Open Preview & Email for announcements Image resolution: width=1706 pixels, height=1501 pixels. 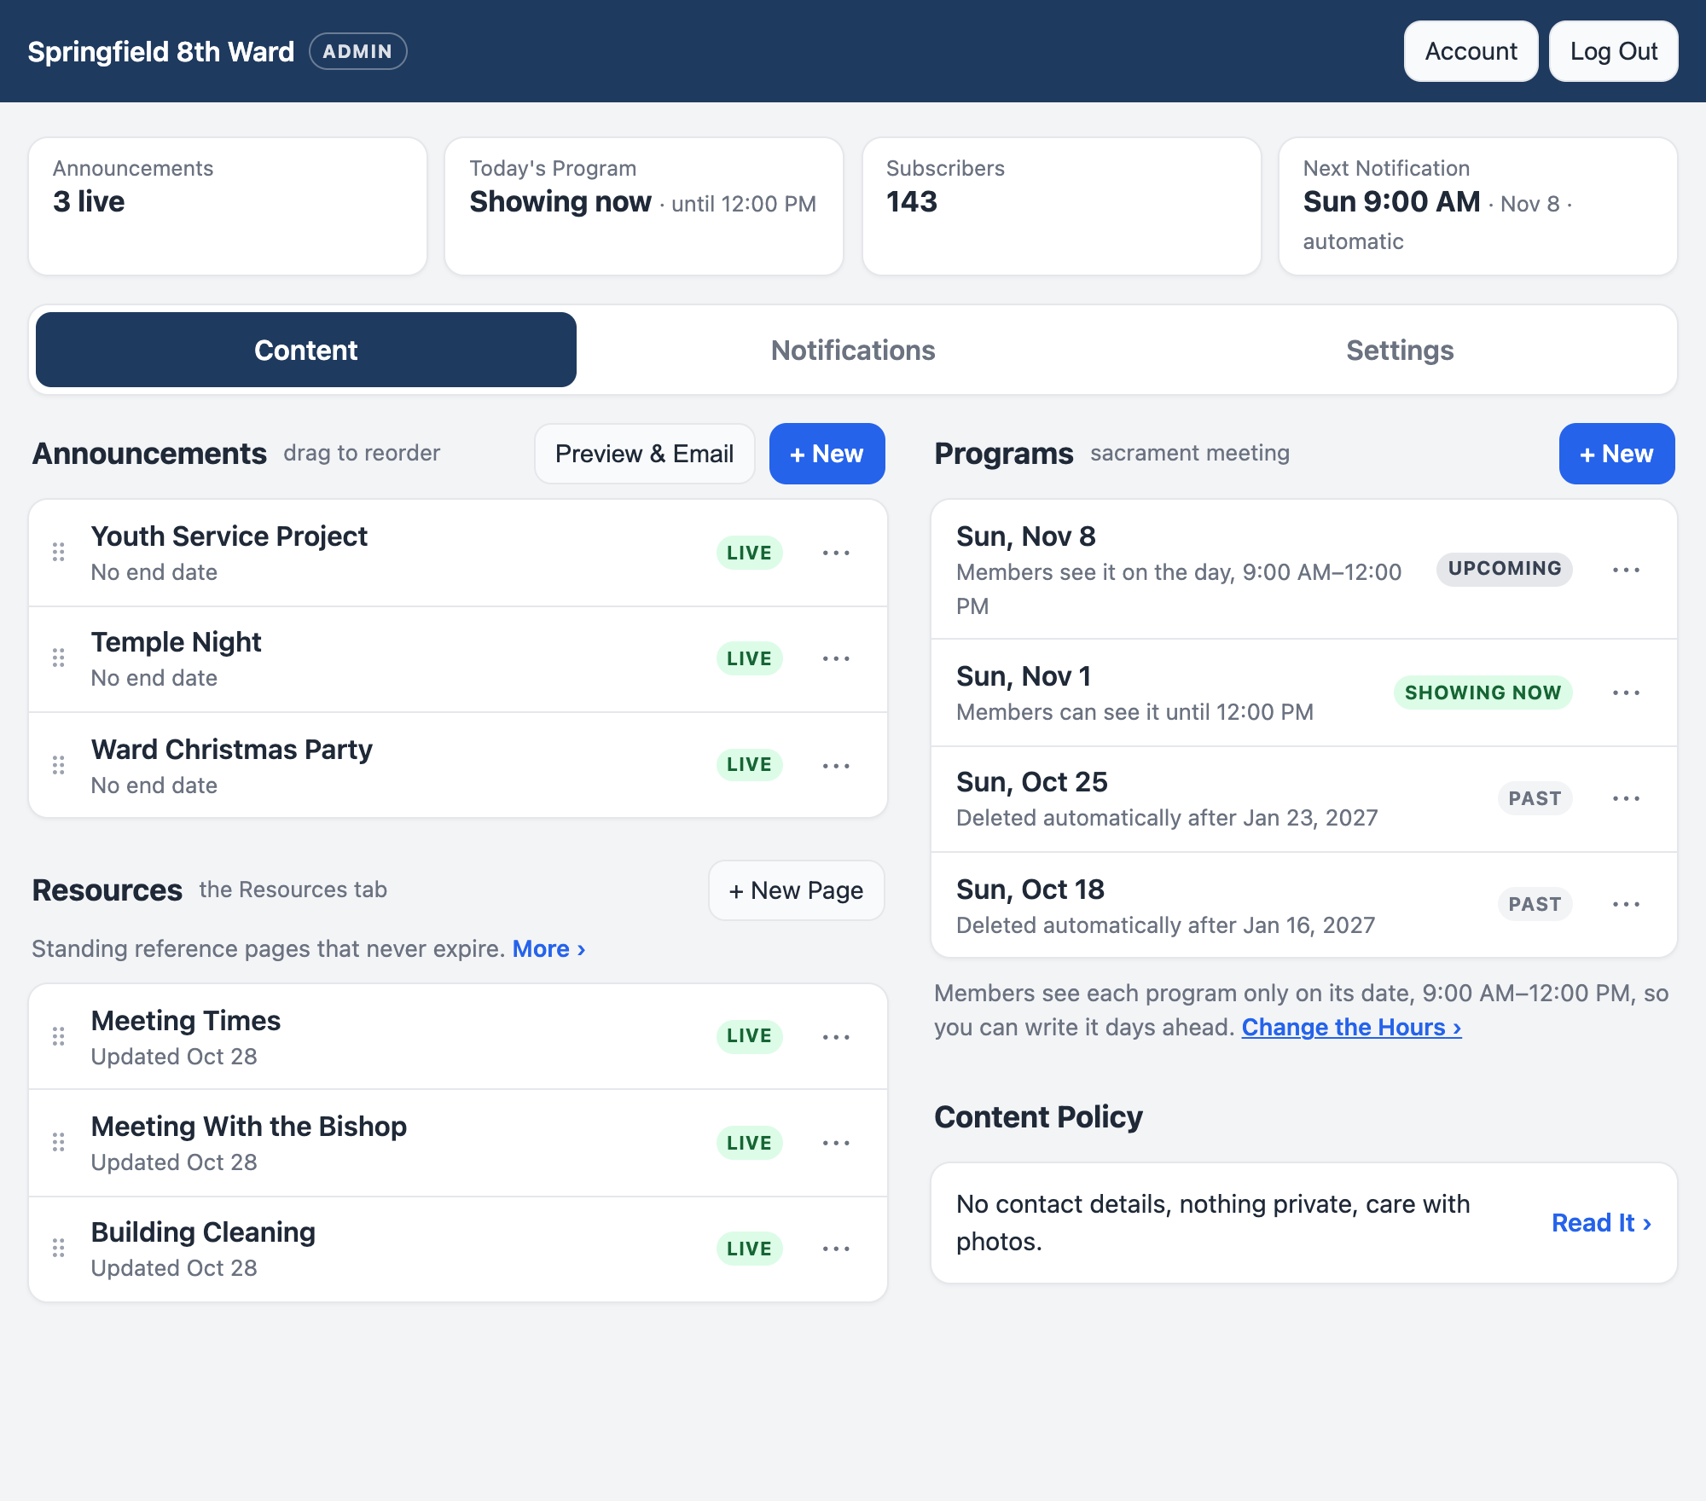(x=645, y=454)
